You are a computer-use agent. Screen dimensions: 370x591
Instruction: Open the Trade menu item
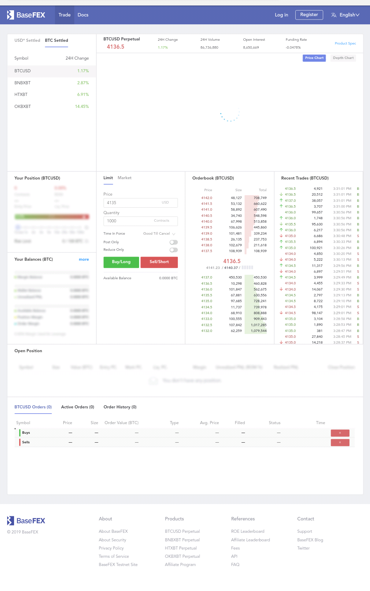[64, 15]
